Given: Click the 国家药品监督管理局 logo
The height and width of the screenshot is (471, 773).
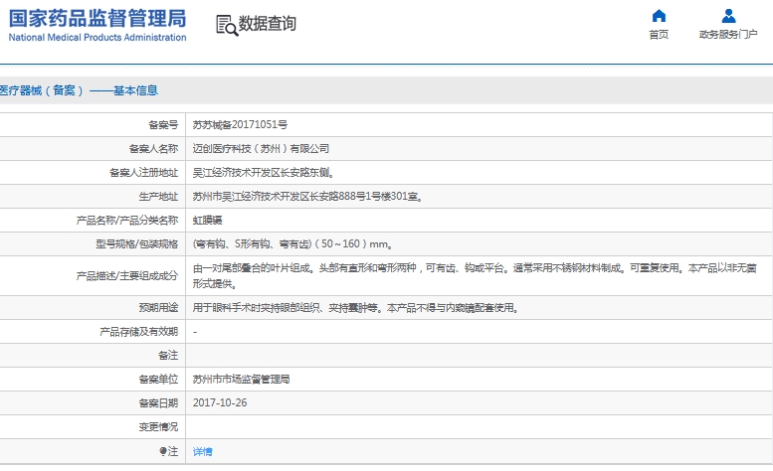Looking at the screenshot, I should 97,19.
